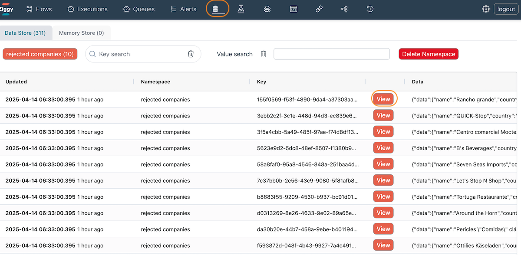View the Rancho grande record
Image resolution: width=521 pixels, height=255 pixels.
pyautogui.click(x=383, y=99)
